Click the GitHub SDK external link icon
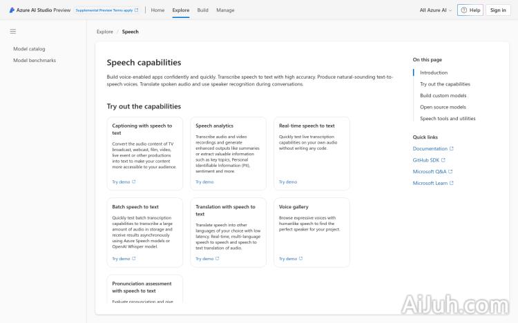This screenshot has width=518, height=323. [444, 160]
